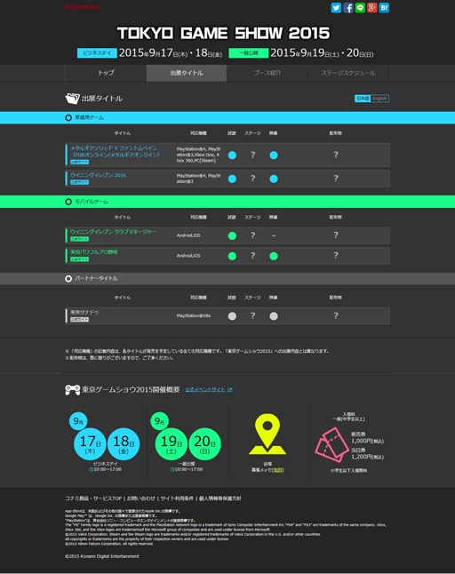Collapse the モバイルゲーム section header

point(227,202)
